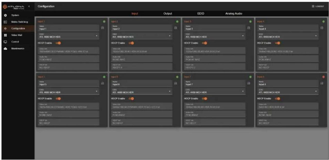This screenshot has width=329, height=160.
Task: Open the Analog Audio tab
Action: point(234,14)
